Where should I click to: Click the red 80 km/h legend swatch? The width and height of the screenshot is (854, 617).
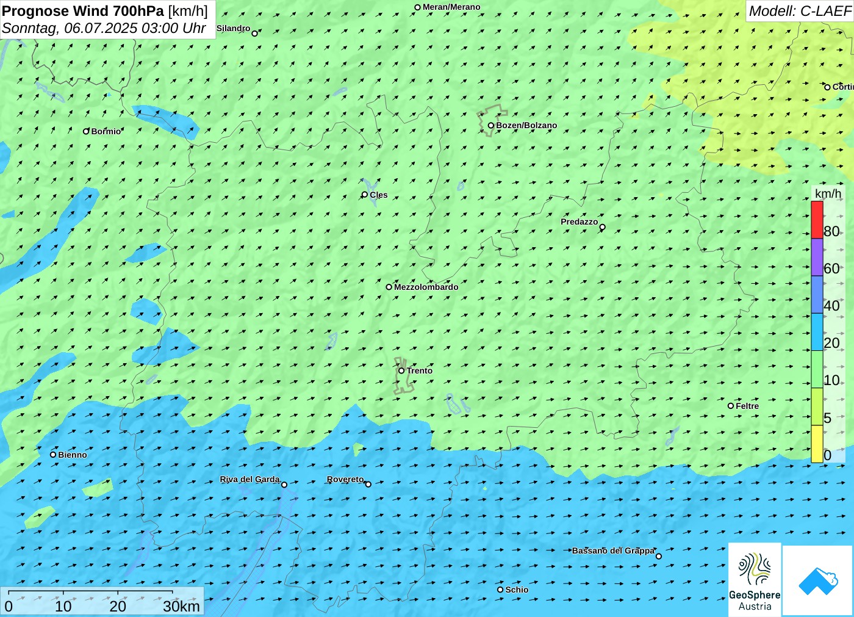click(x=817, y=220)
